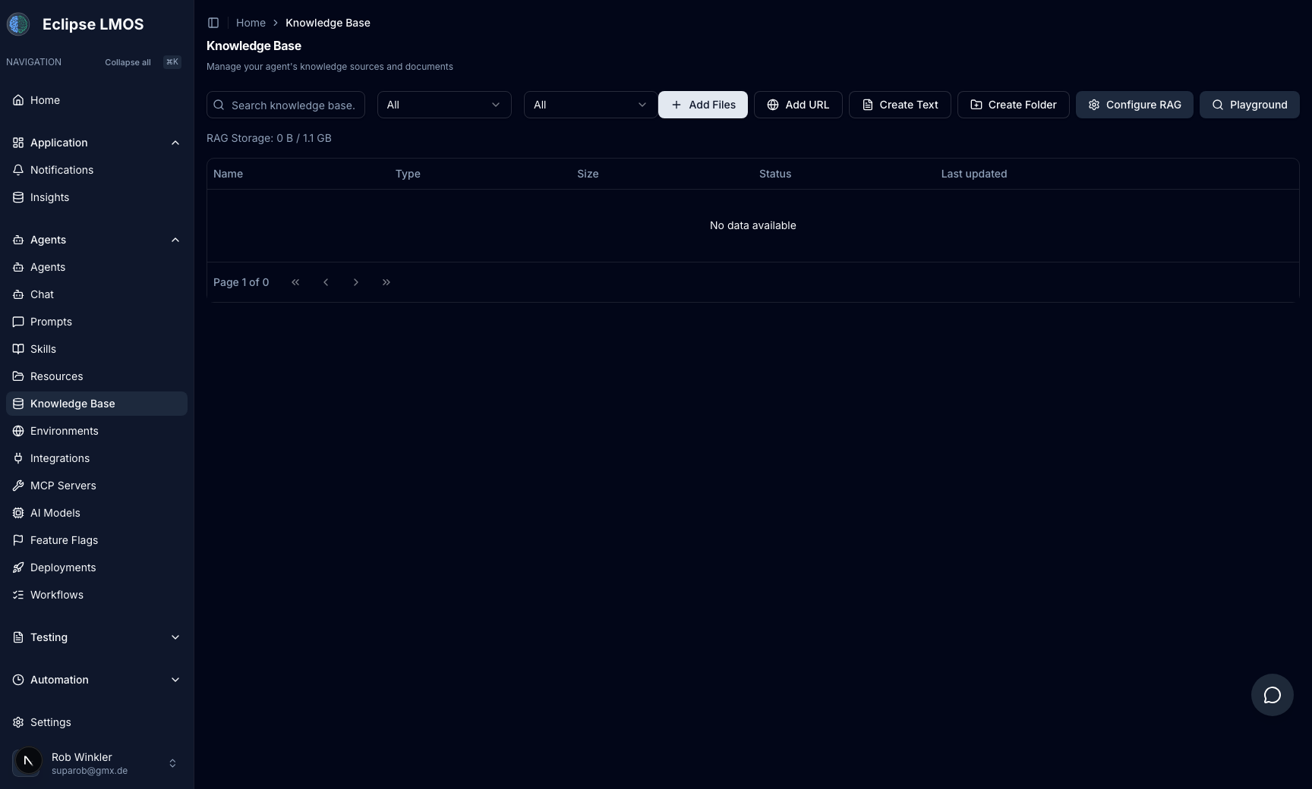This screenshot has width=1312, height=789.
Task: Click the Create Folder button
Action: [x=1014, y=105]
